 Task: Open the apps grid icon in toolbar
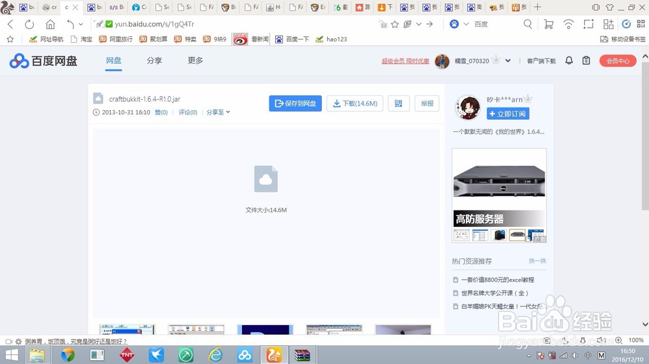tap(608, 25)
